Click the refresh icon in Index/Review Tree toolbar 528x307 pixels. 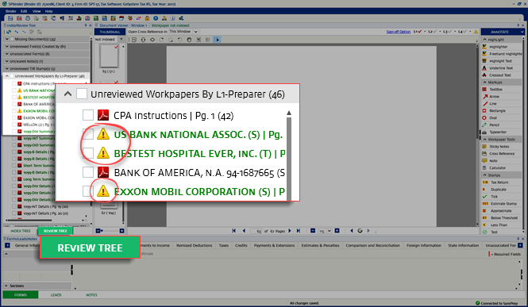(9, 32)
